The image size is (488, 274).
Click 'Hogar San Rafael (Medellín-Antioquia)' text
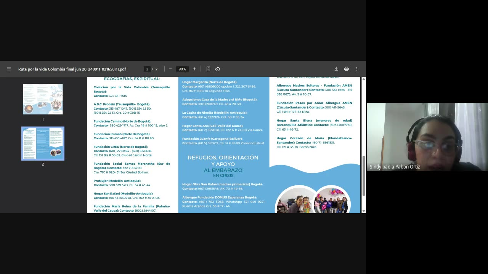(124, 194)
